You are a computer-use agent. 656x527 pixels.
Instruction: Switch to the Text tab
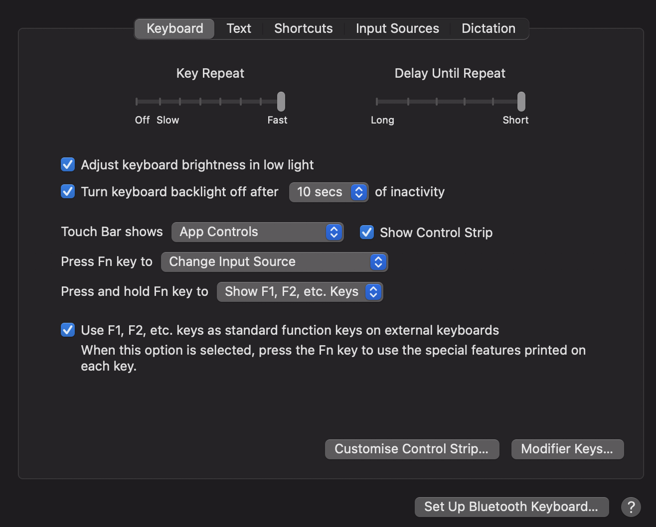239,28
